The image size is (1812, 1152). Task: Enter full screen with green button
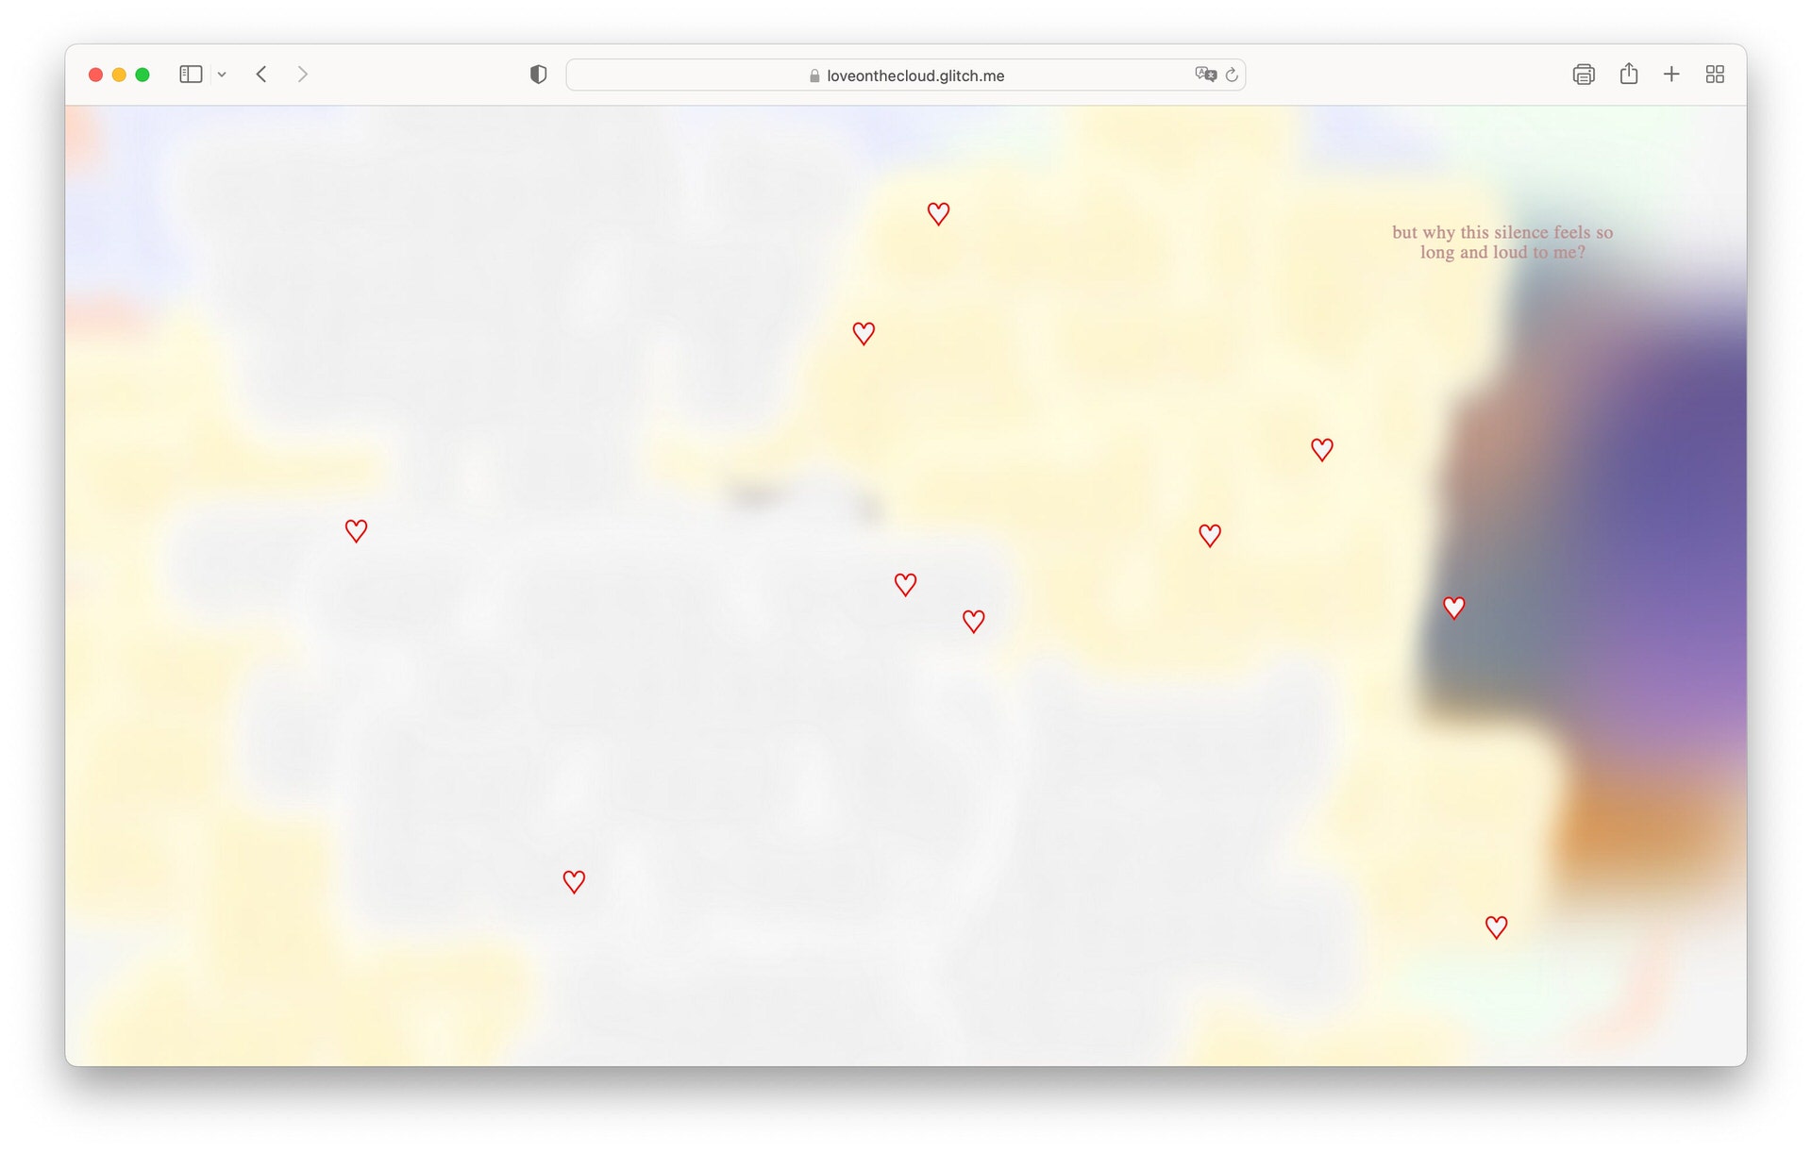(x=143, y=75)
